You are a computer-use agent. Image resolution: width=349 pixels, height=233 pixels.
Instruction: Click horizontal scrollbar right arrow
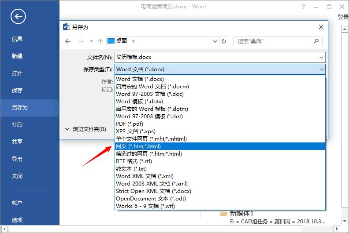coord(337,229)
